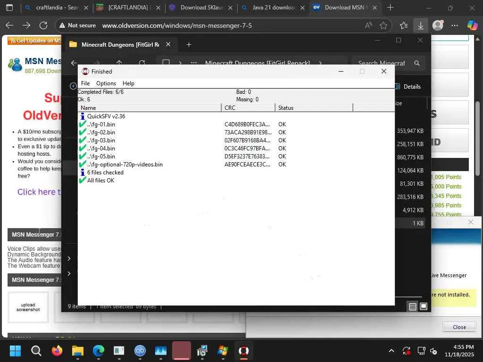Switch to the Java 21 download tab
The image size is (483, 362).
click(273, 8)
